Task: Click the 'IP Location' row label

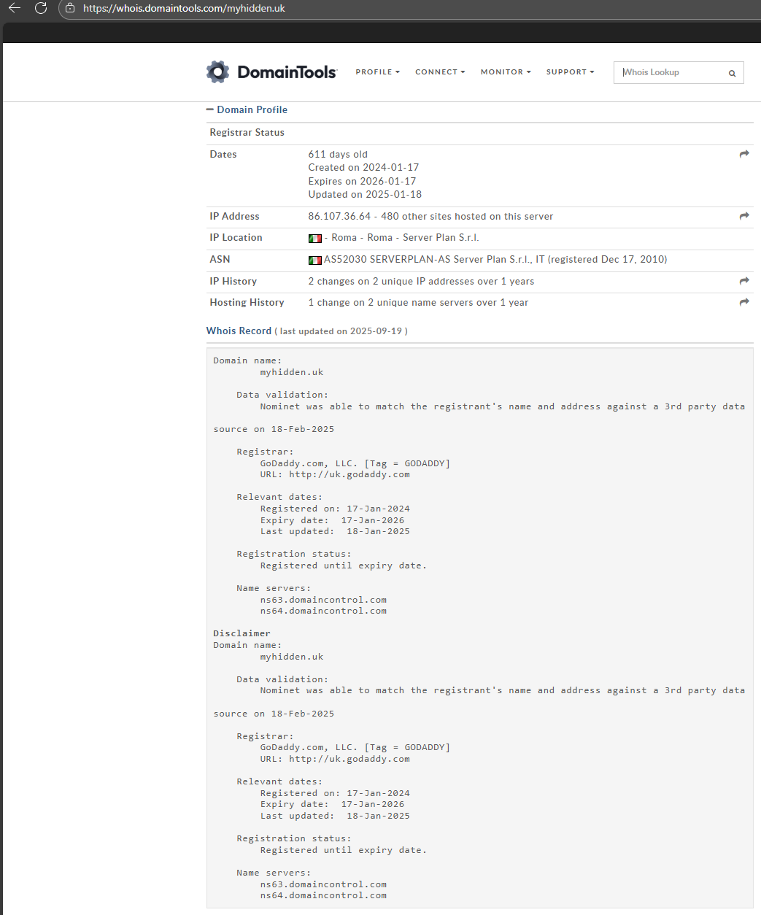Action: coord(236,238)
